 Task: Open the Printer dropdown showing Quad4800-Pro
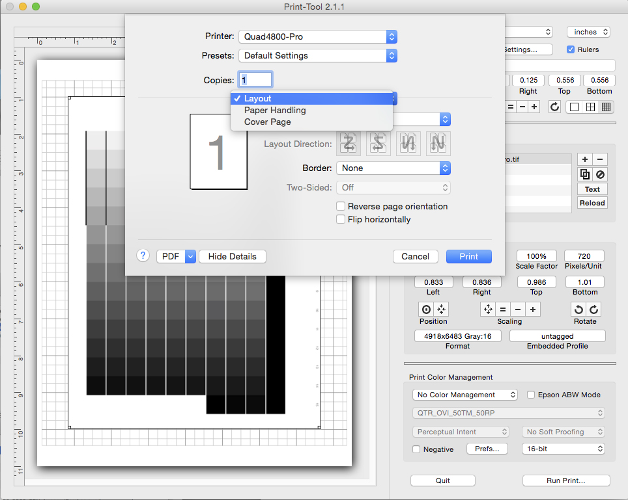[x=317, y=36]
